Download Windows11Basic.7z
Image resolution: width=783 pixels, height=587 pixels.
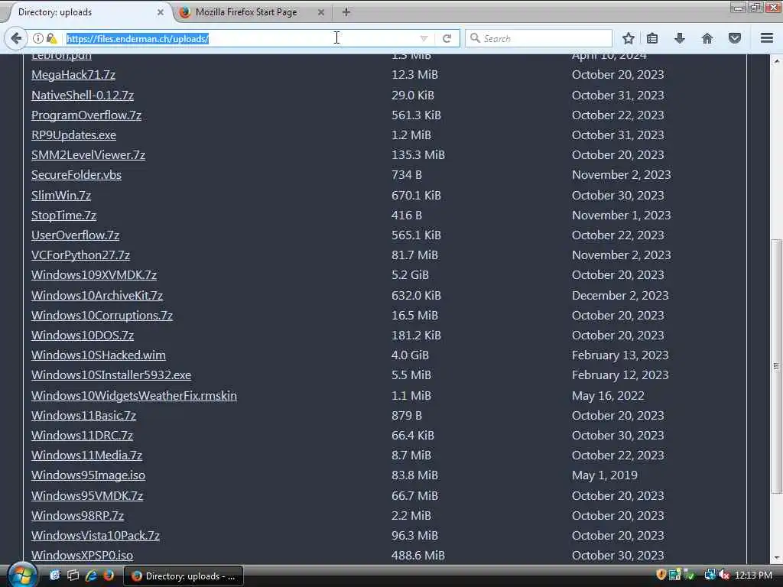click(x=83, y=416)
